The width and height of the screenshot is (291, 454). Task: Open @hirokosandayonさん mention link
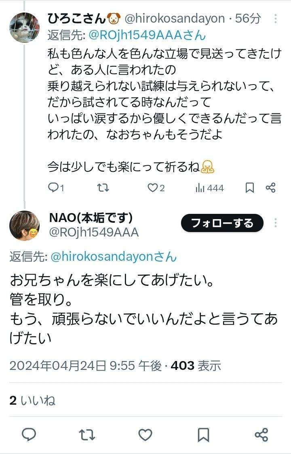coord(113,256)
